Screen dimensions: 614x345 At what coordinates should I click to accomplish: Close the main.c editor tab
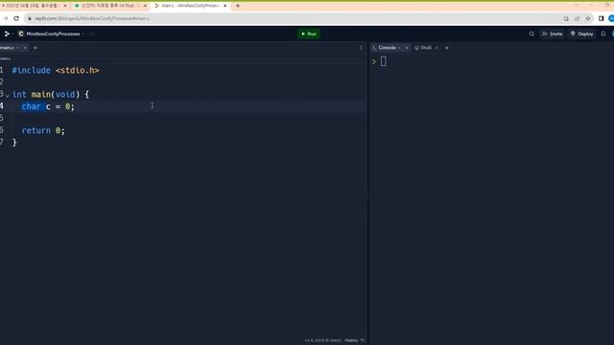tap(25, 48)
